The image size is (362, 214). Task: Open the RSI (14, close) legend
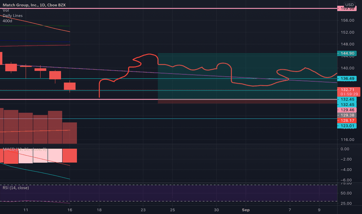coord(16,188)
